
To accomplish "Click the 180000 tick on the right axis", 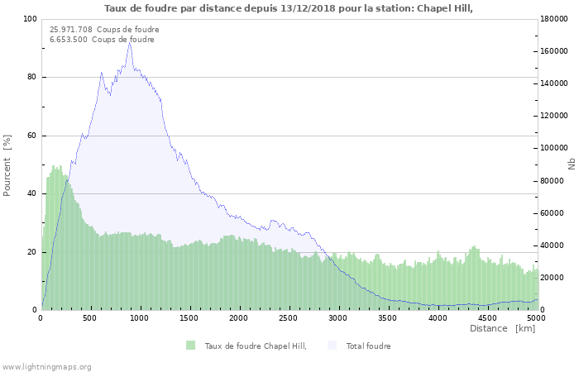I will [x=555, y=19].
